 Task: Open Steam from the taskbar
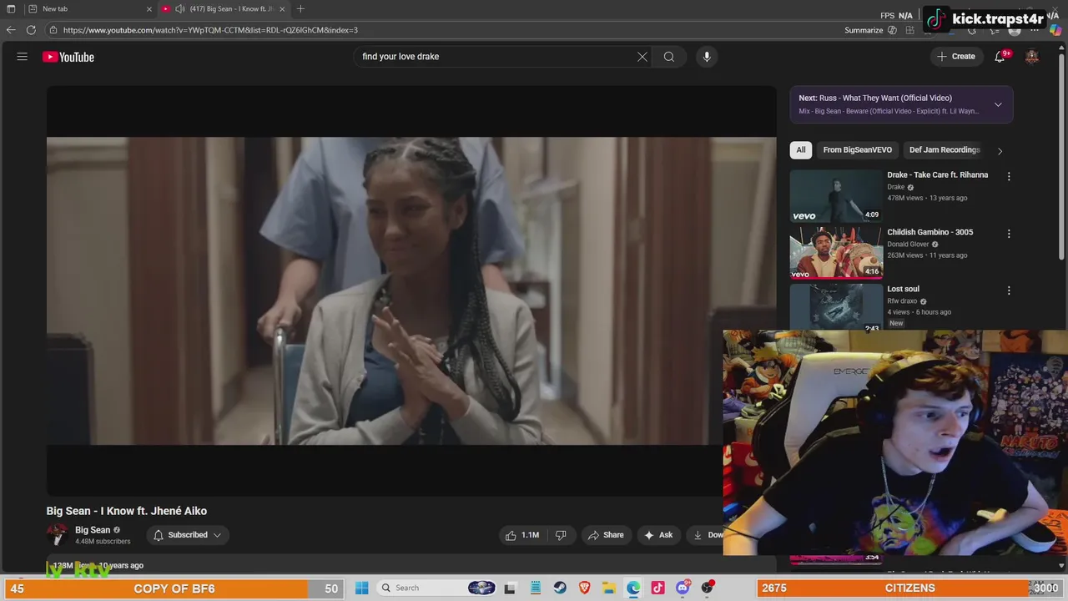tap(560, 588)
